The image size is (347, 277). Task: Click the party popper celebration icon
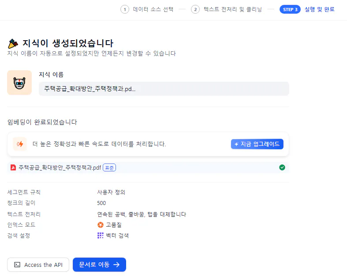13,43
